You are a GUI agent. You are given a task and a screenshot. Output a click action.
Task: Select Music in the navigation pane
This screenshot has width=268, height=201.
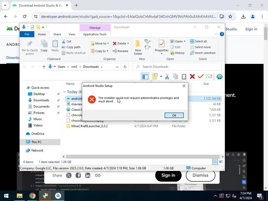coord(37,119)
